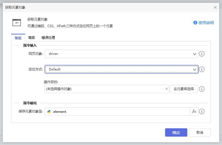Cancel the dialog via 取消
222x145 pixels.
tap(200, 133)
